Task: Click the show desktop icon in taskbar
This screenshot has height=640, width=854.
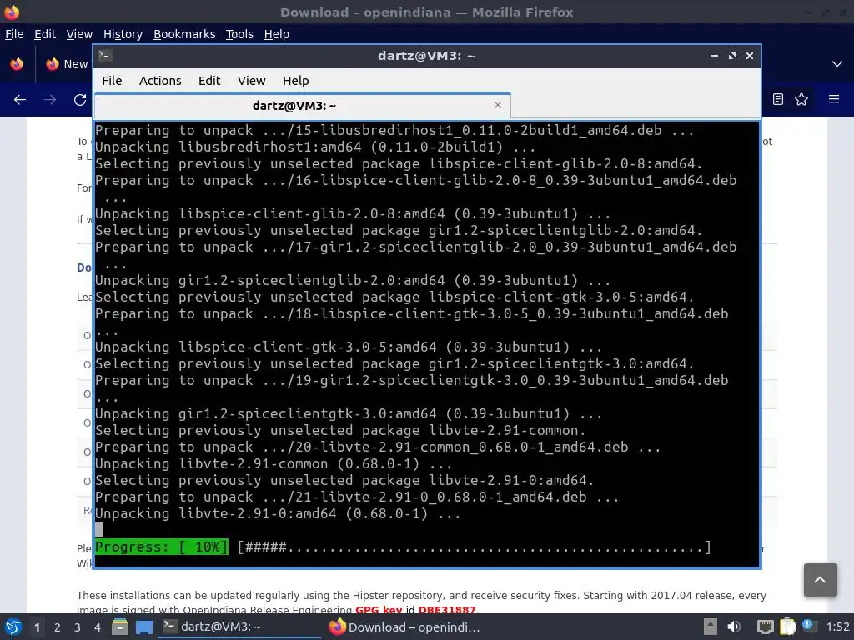Action: point(143,627)
